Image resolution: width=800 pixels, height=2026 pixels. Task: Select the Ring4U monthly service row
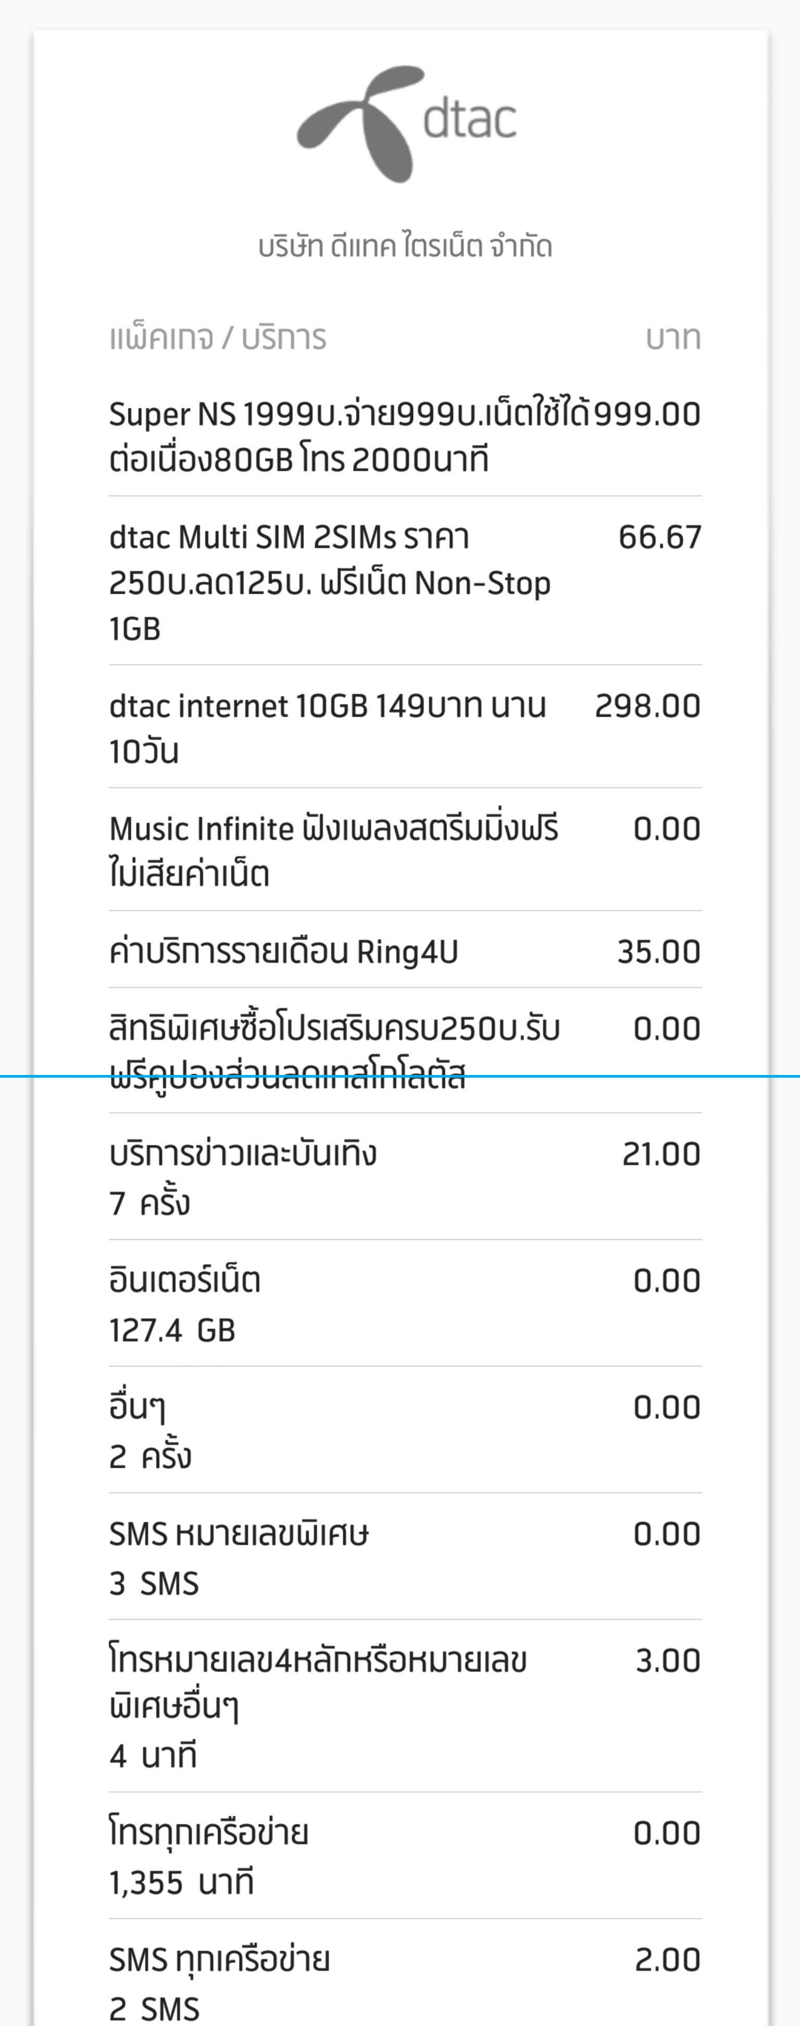[x=283, y=952]
